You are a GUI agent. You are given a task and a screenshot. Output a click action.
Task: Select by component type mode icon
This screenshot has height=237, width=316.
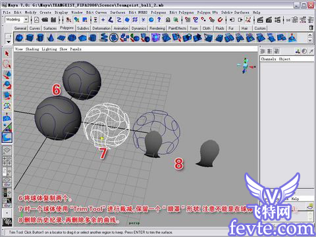[x=85, y=20]
